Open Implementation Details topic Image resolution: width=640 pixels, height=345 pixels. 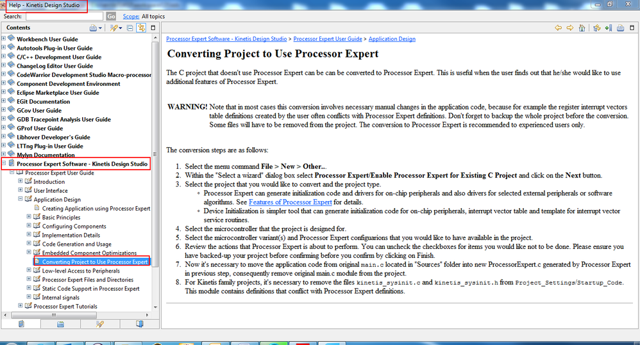tap(71, 236)
